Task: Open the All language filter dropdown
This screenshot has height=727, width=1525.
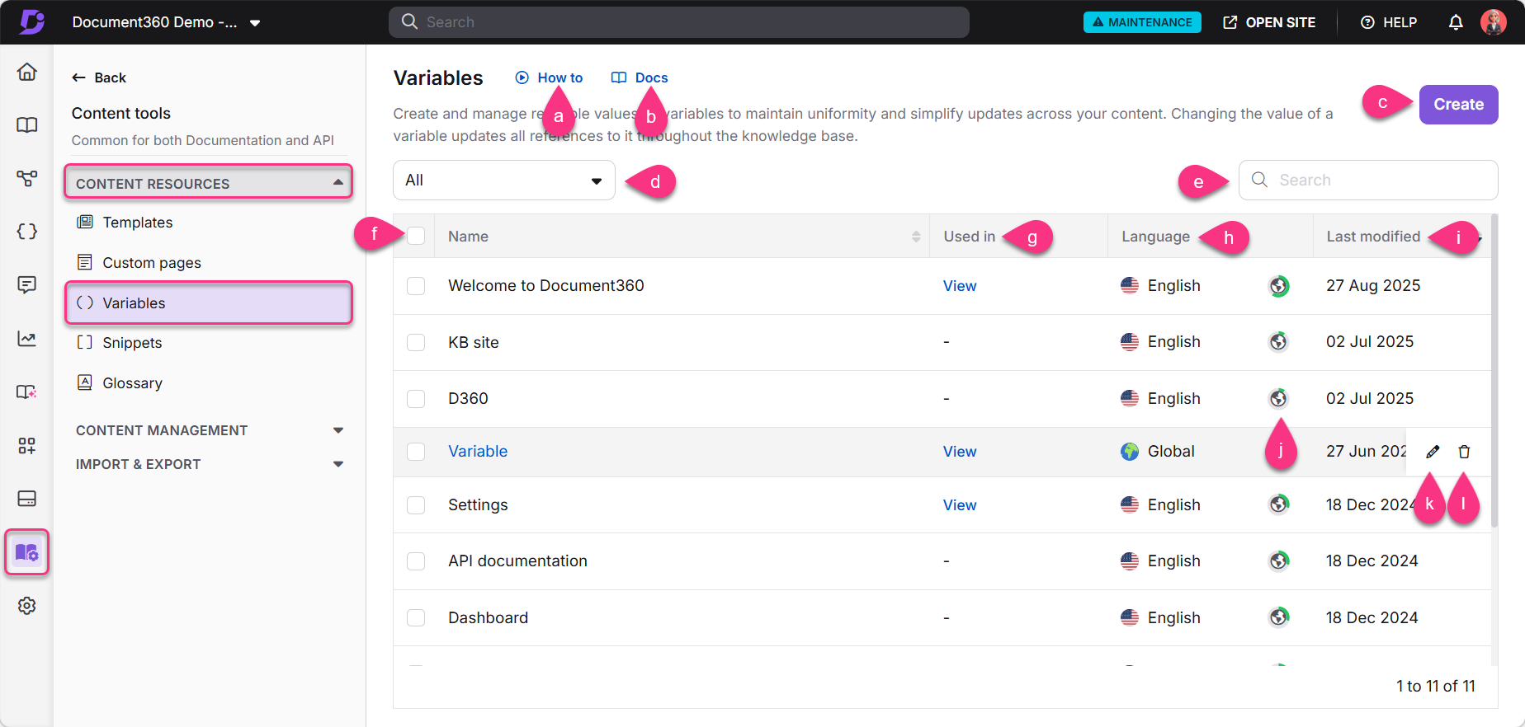Action: 504,181
